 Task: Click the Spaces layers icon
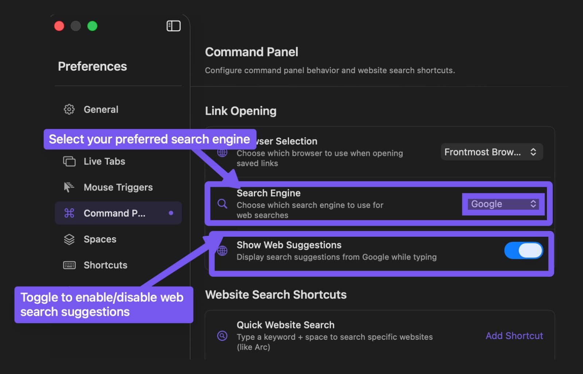pyautogui.click(x=69, y=239)
